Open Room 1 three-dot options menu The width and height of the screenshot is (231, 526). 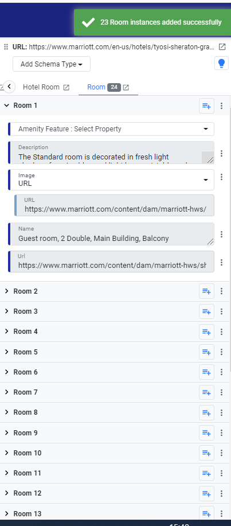point(222,106)
